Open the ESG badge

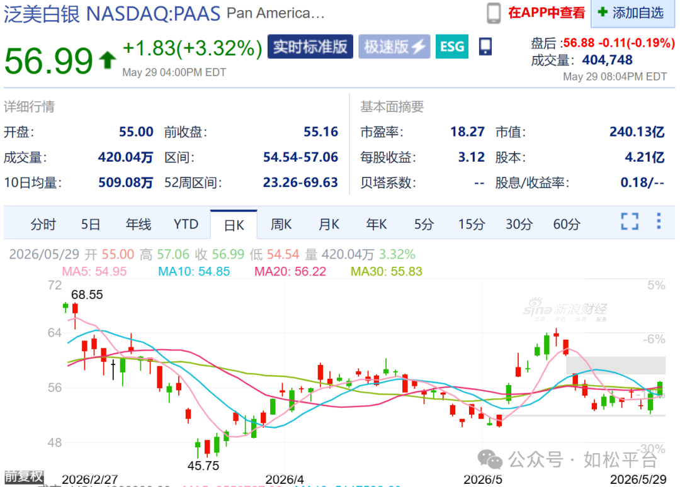(451, 47)
